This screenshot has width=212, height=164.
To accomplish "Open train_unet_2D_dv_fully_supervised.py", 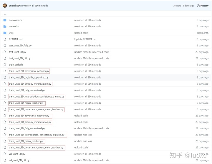I will coord(29,77).
